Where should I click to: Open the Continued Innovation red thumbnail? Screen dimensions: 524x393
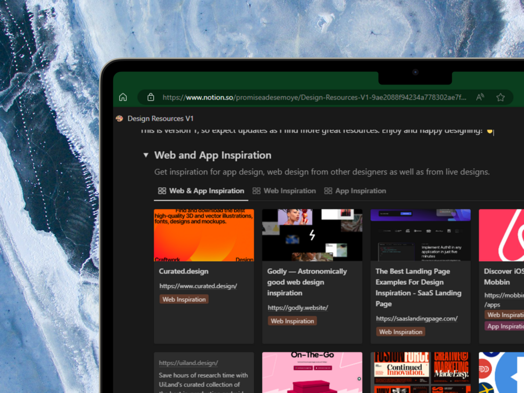click(420, 372)
